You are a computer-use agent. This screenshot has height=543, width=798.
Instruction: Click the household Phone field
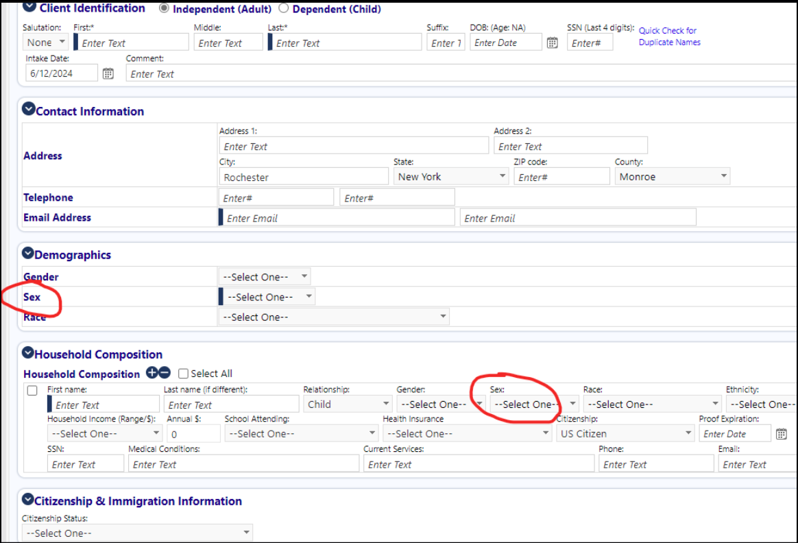pyautogui.click(x=657, y=463)
